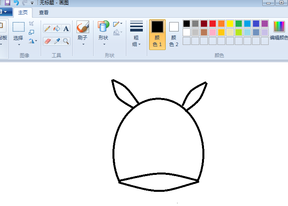Viewport: 288px width, 206px height.
Task: Open the Rotate dropdown arrow
Action: (36, 41)
